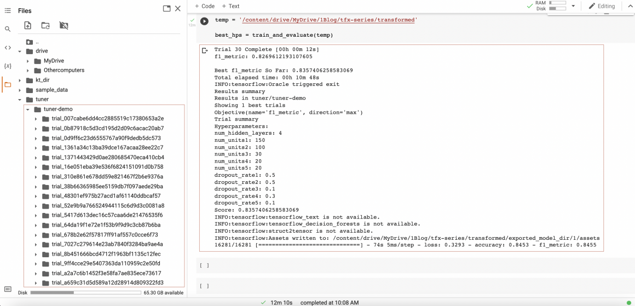Open the table of contents sidebar icon
The height and width of the screenshot is (306, 635).
pos(8,10)
